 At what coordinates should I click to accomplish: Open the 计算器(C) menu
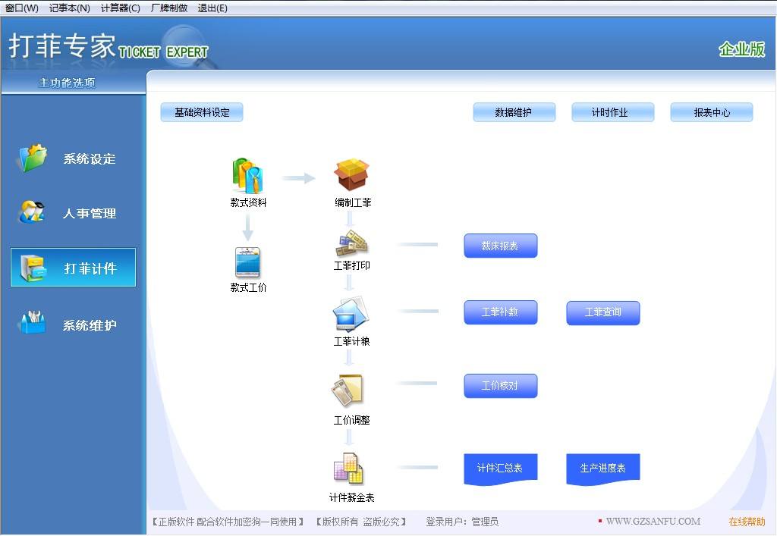[x=121, y=8]
